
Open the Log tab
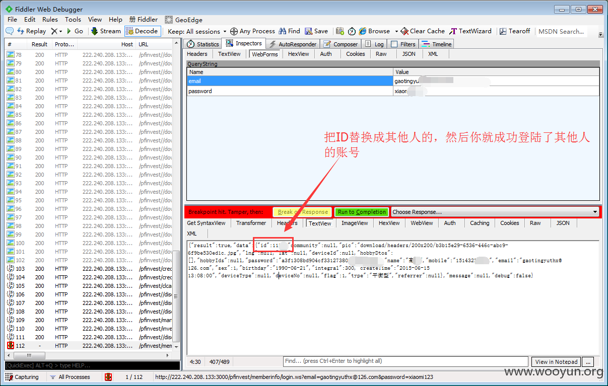tap(374, 44)
